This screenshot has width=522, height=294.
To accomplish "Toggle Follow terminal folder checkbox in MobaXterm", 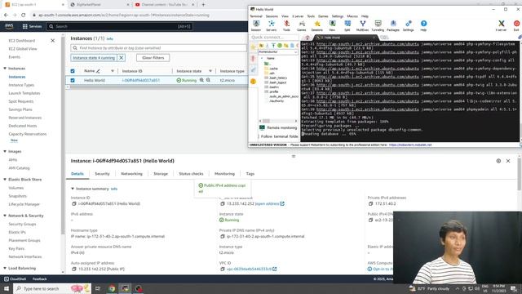I will pos(259,136).
